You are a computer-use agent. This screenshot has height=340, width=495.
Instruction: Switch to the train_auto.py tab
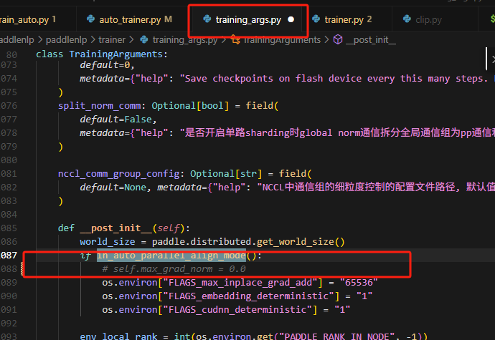(25, 19)
